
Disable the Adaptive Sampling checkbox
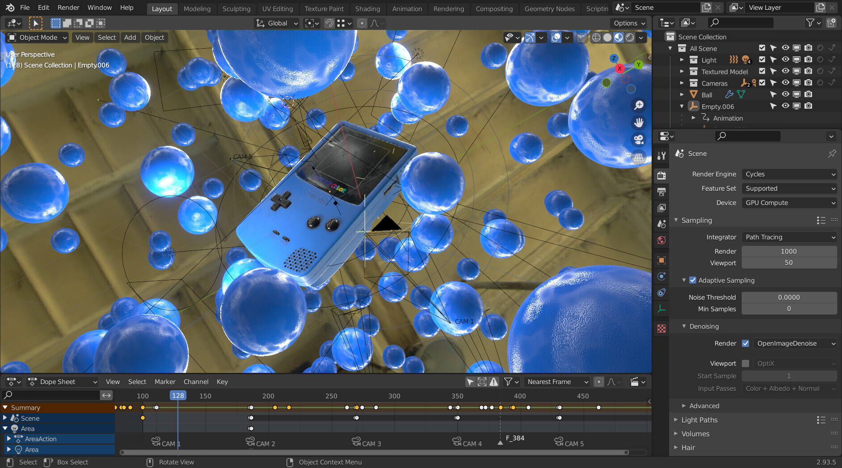point(693,280)
